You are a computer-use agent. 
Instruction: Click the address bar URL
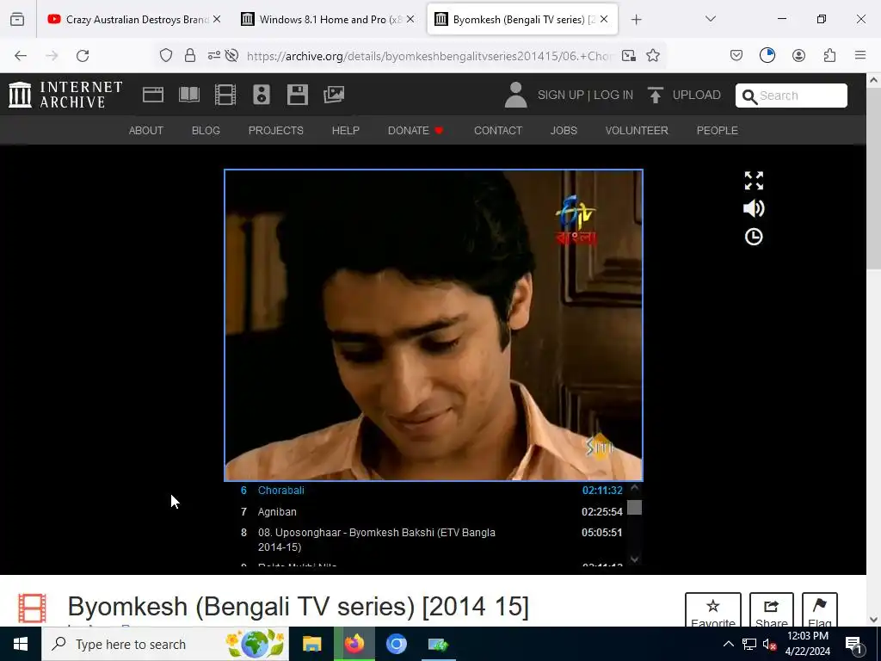pos(430,55)
